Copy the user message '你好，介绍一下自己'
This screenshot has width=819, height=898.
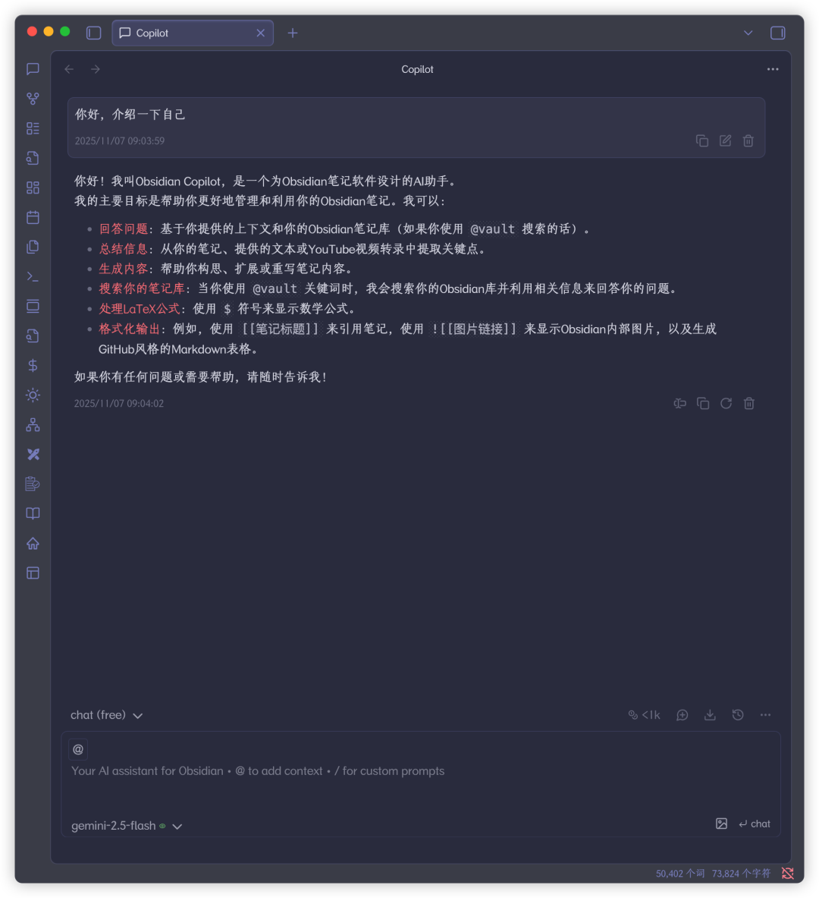701,140
